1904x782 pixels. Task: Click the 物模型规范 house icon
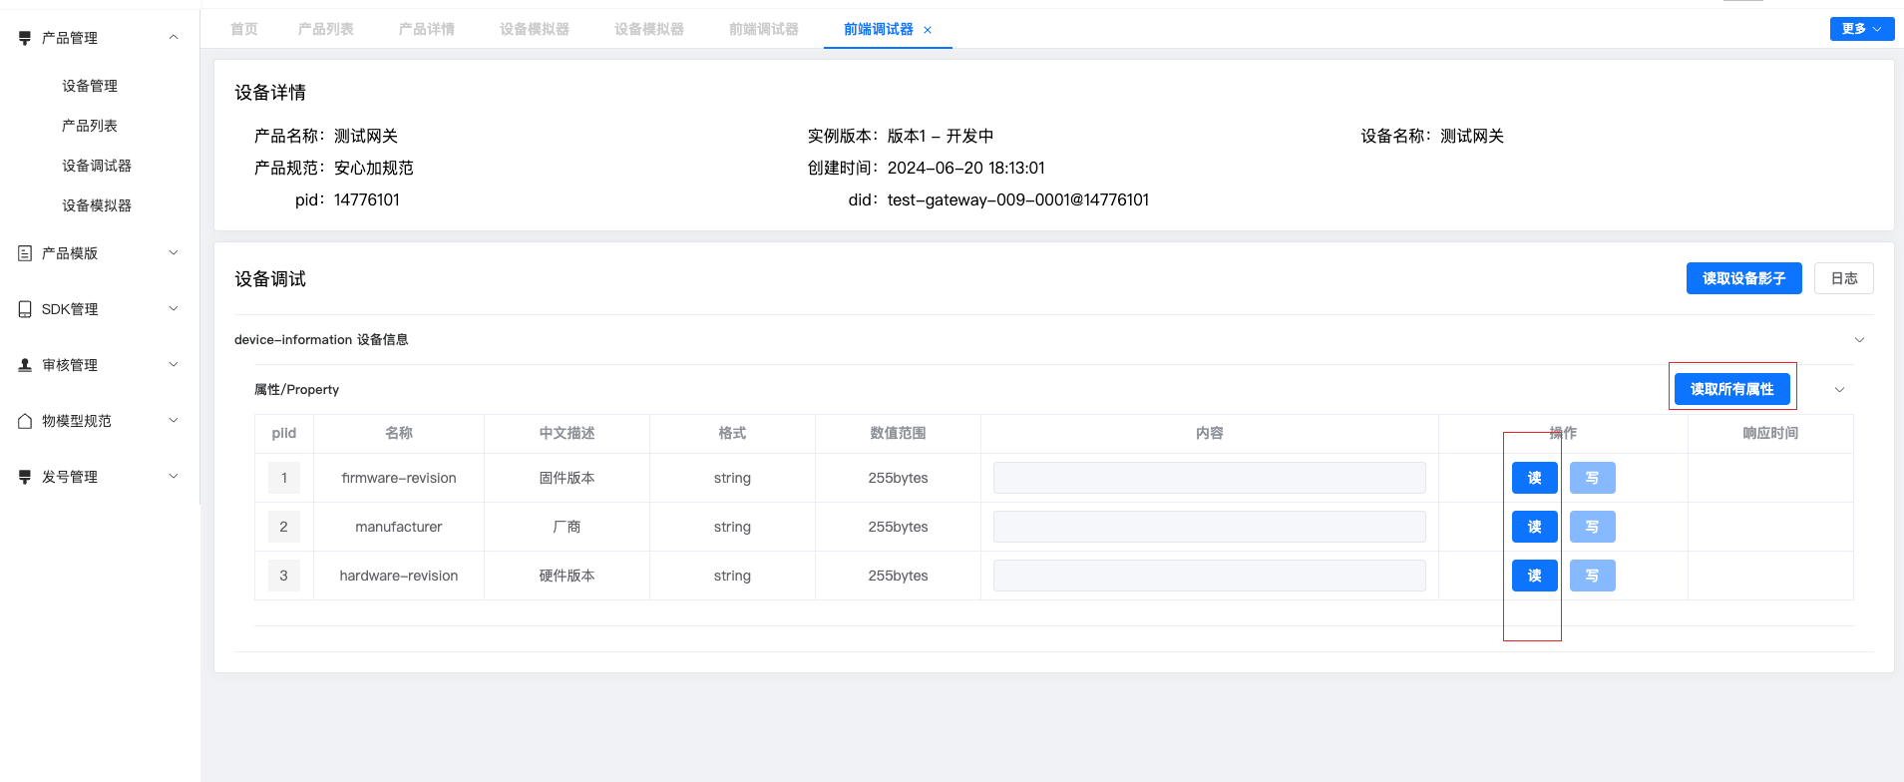pyautogui.click(x=25, y=421)
